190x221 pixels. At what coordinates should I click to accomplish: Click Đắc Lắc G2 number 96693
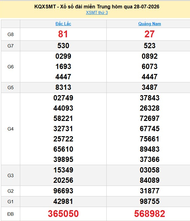point(63,191)
